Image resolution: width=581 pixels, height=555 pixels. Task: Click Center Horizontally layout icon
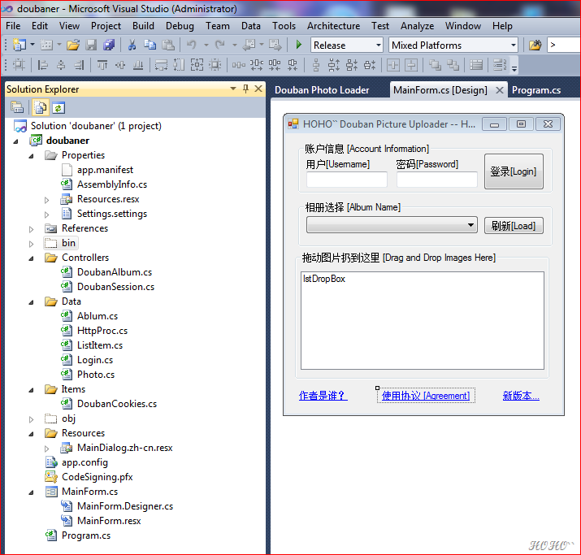coord(393,65)
